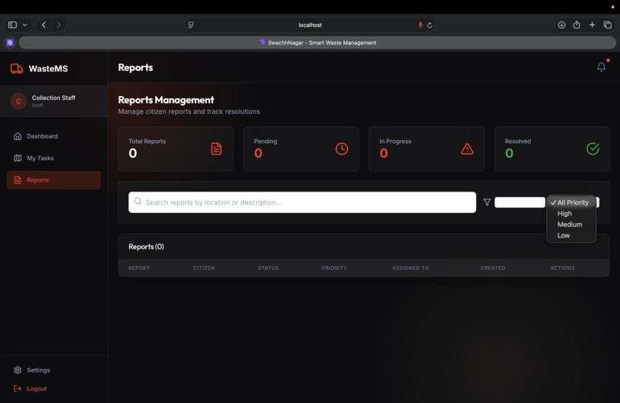Click the Pending card

tap(301, 148)
